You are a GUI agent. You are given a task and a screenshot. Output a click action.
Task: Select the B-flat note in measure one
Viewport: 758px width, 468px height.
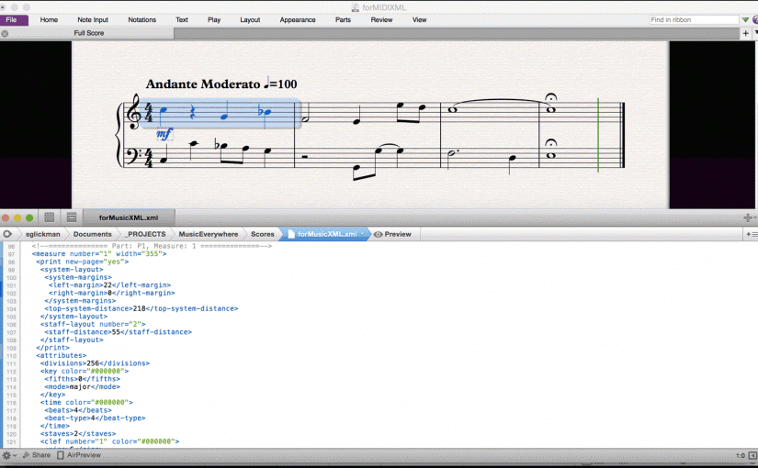pyautogui.click(x=265, y=112)
